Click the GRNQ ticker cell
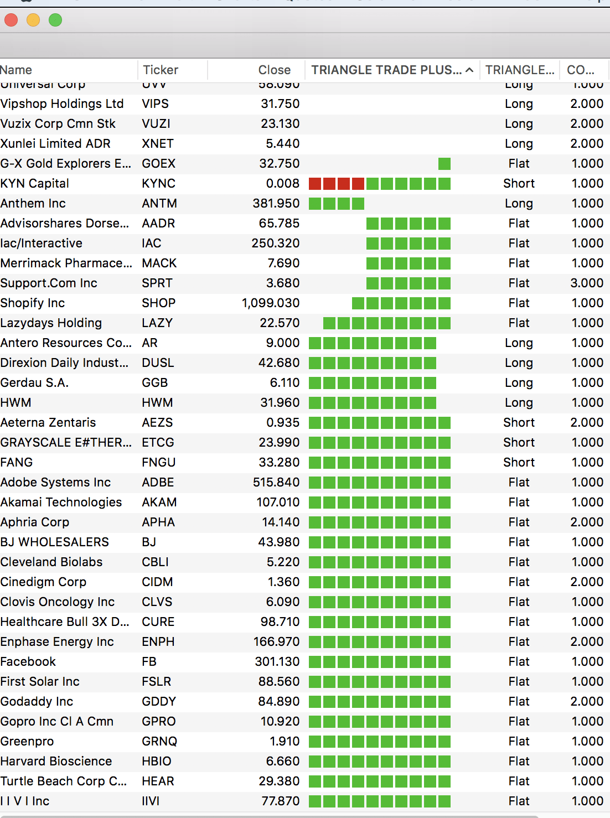The height and width of the screenshot is (818, 610). 159,742
